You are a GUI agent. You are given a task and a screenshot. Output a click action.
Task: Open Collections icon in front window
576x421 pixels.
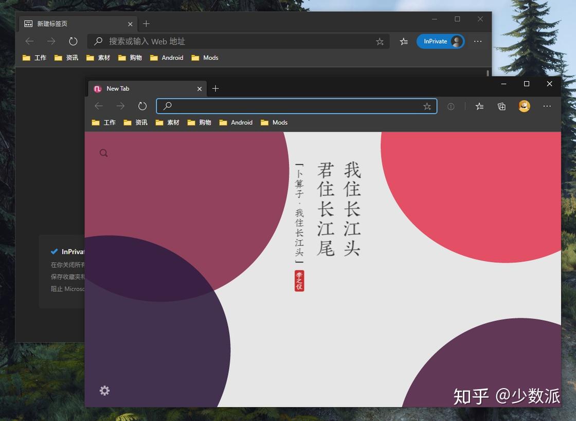(501, 106)
